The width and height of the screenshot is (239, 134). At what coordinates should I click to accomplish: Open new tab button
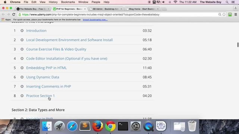[164, 9]
